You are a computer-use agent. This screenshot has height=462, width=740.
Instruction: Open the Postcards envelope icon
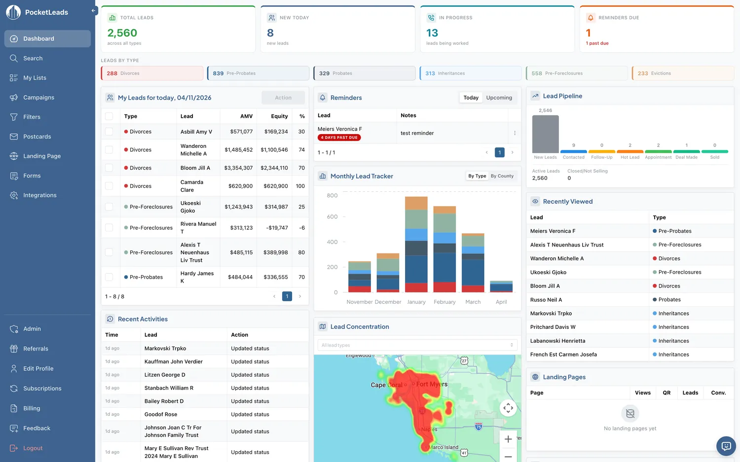[x=14, y=137]
